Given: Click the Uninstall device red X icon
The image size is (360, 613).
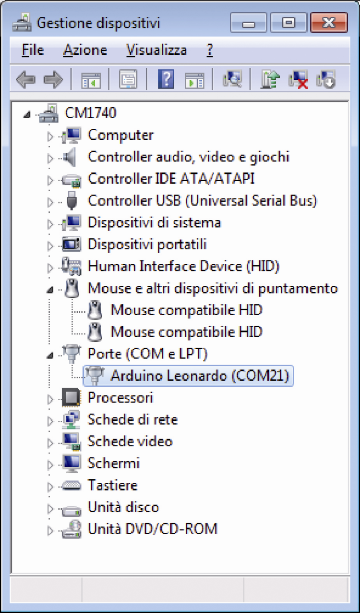Looking at the screenshot, I should click(x=298, y=79).
